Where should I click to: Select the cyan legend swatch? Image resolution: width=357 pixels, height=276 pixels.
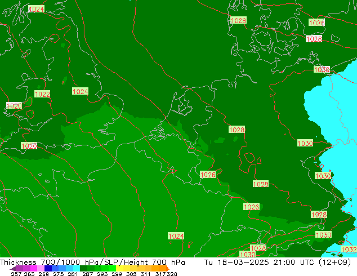click(77, 268)
